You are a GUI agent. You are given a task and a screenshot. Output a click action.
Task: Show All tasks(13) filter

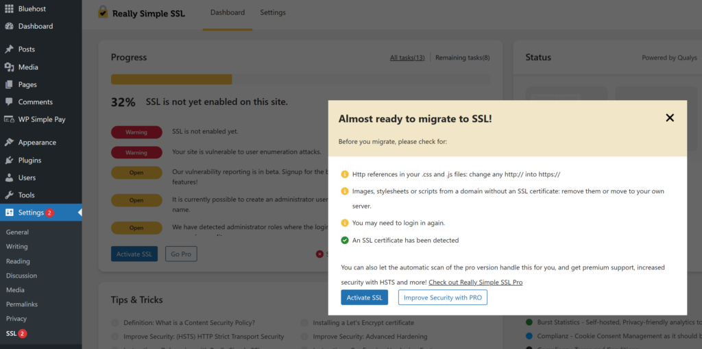click(x=407, y=58)
